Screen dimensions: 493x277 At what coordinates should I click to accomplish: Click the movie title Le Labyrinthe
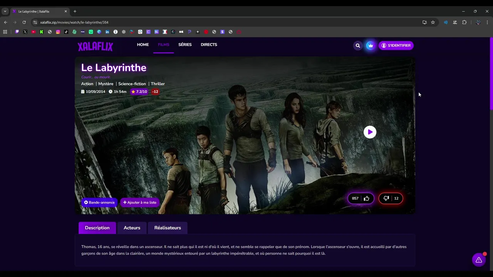(114, 68)
